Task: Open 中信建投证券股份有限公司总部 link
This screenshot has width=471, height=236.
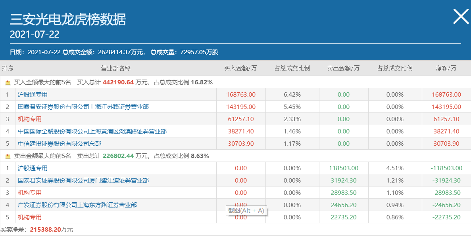Action: pyautogui.click(x=60, y=144)
